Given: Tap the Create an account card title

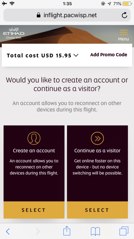Looking at the screenshot, I should (34, 151).
